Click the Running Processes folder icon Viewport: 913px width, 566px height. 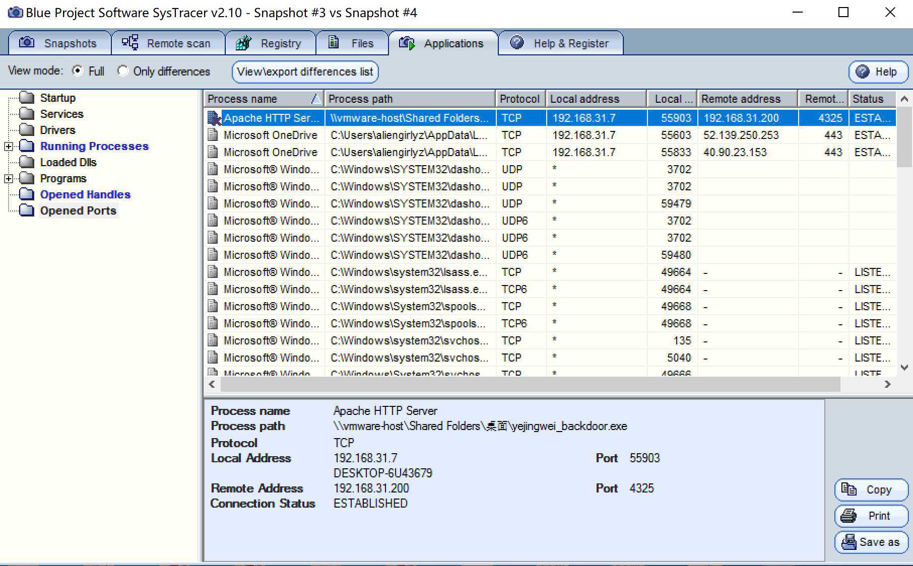27,146
